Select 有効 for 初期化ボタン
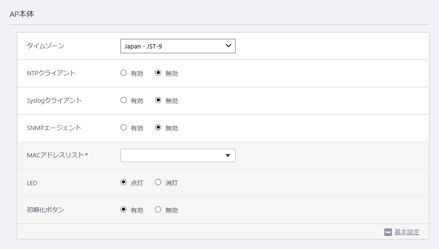Viewport: 439px width, 249px height. tap(123, 210)
